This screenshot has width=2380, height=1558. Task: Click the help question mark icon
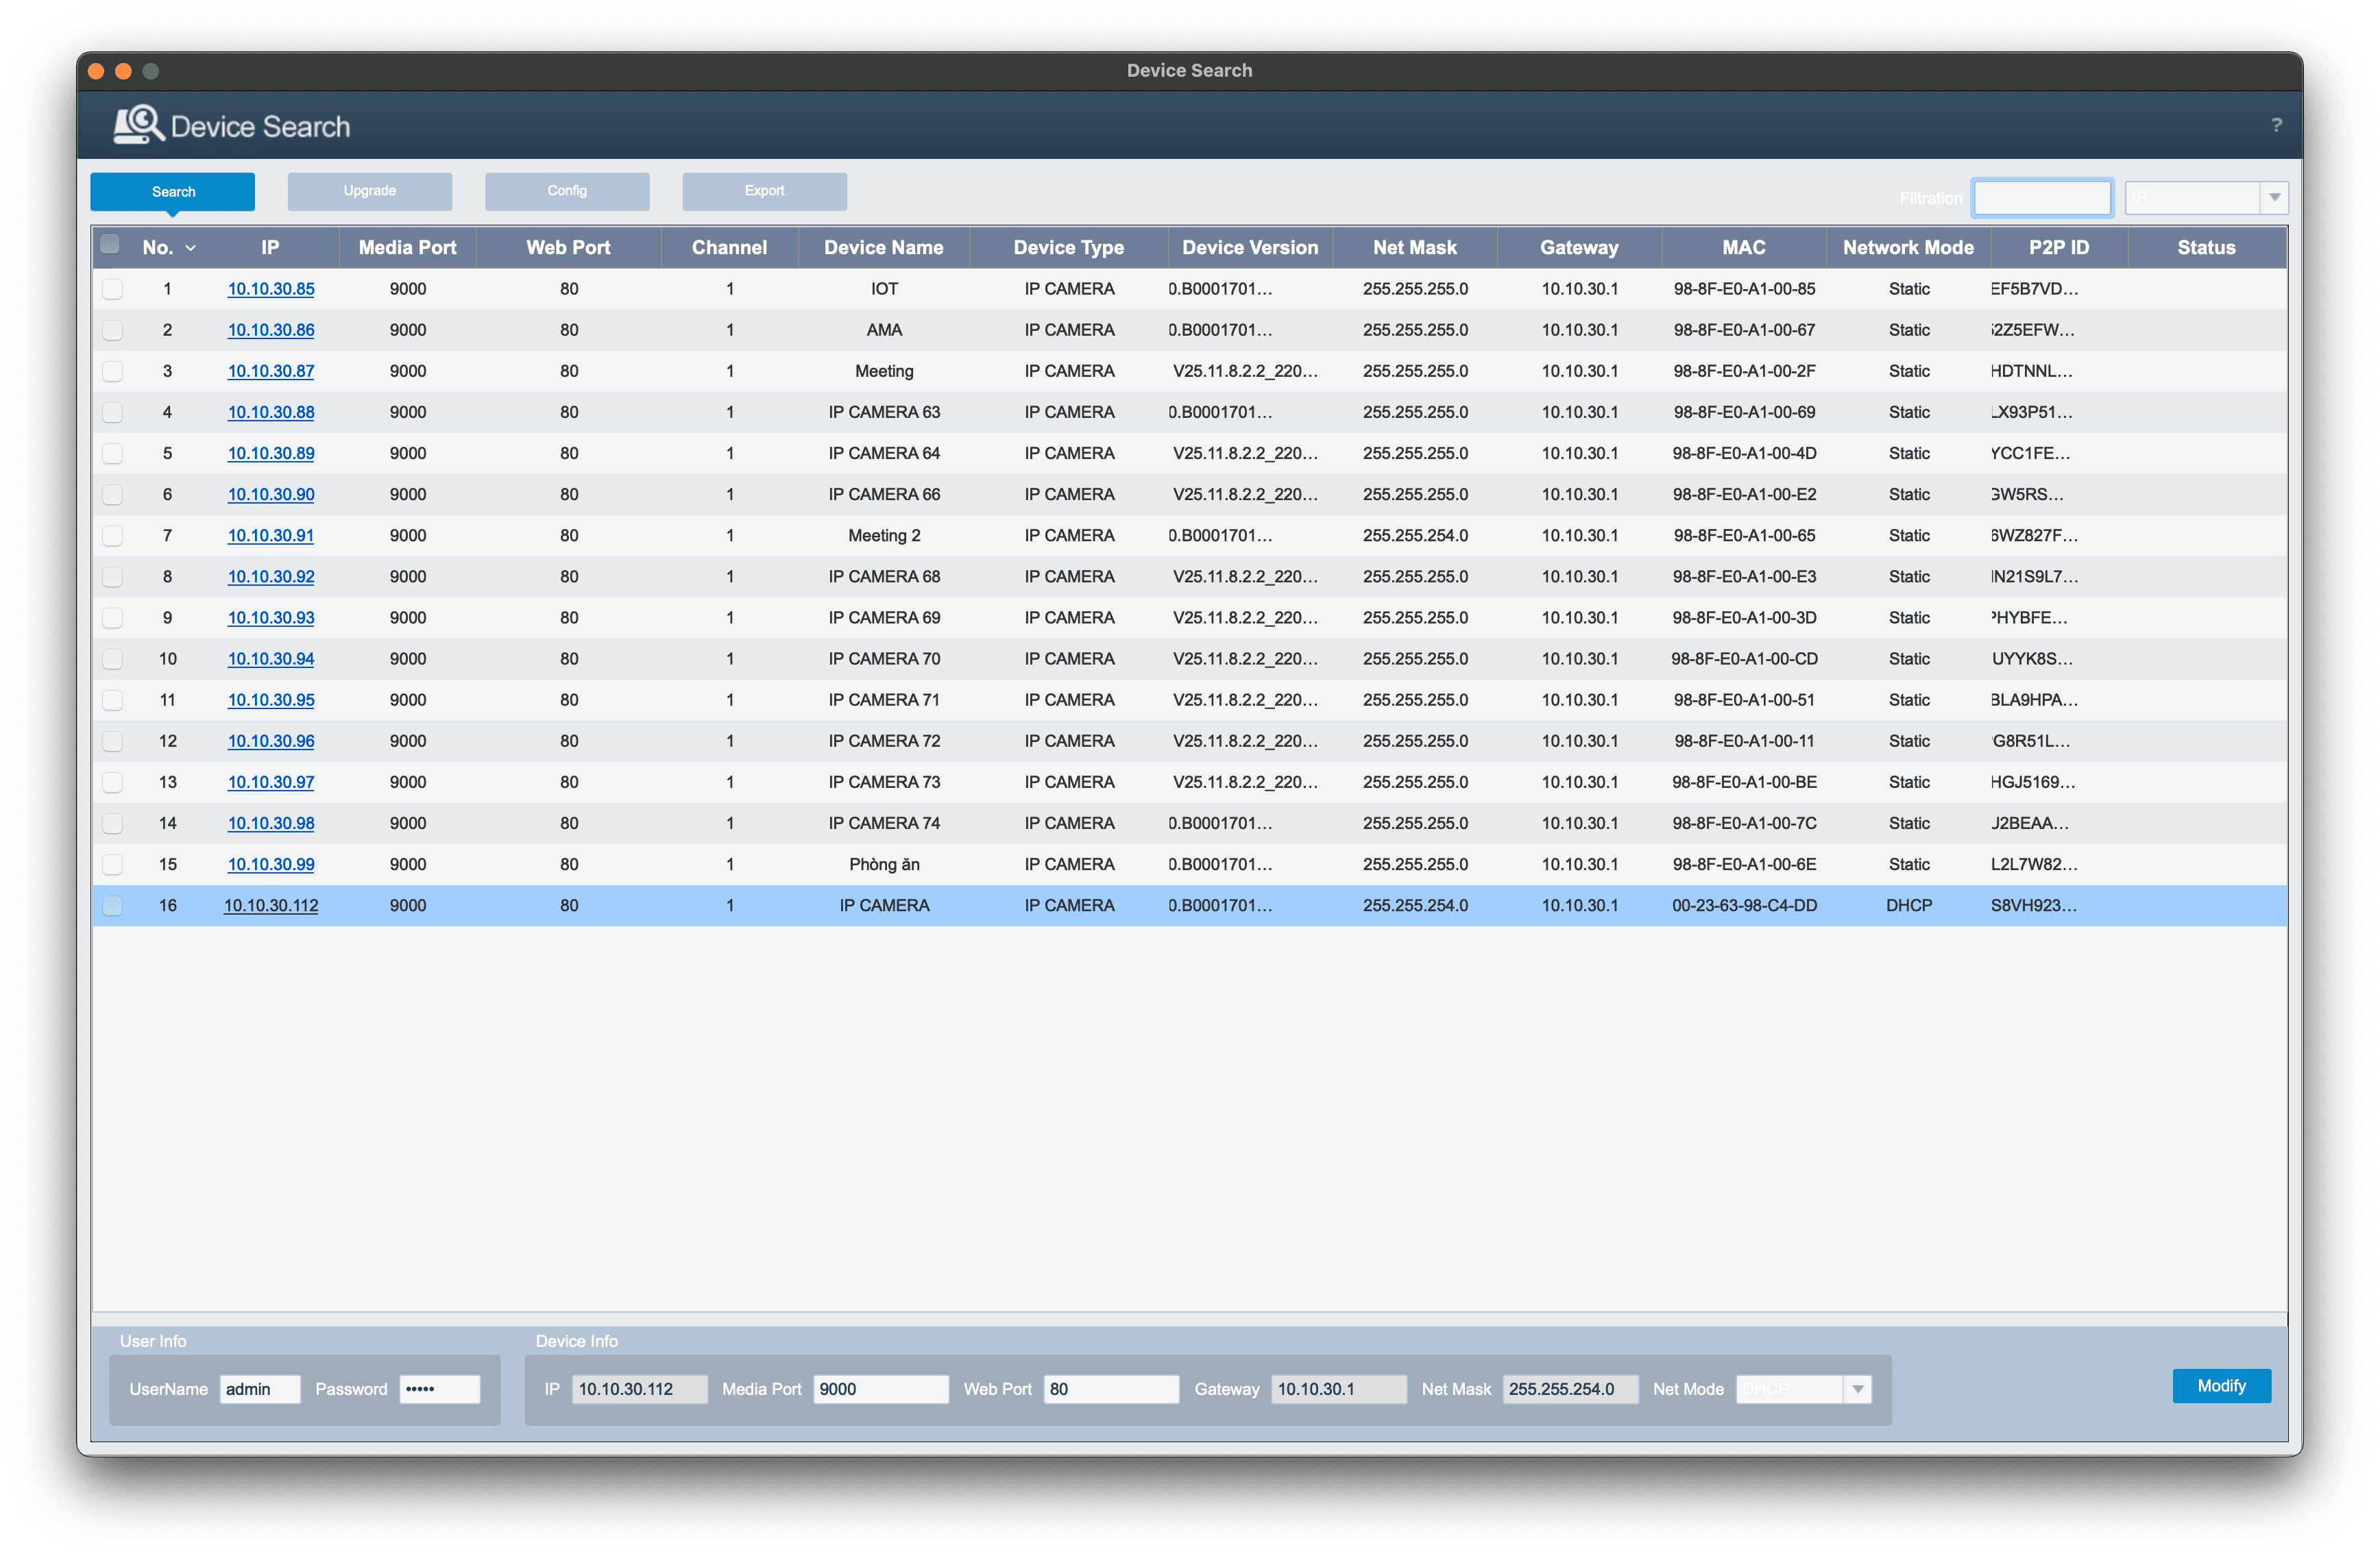2276,125
